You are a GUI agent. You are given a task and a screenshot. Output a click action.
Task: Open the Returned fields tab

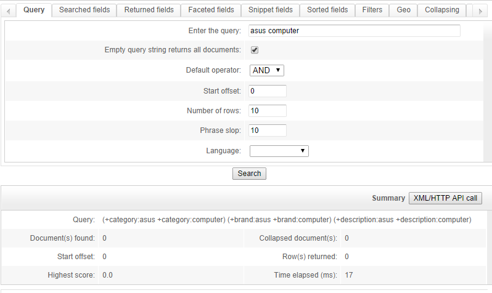pos(149,10)
